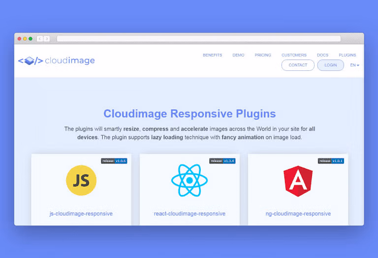Viewport: 378px width, 258px height.
Task: Click the release v1.0.6 badge
Action: (114, 161)
